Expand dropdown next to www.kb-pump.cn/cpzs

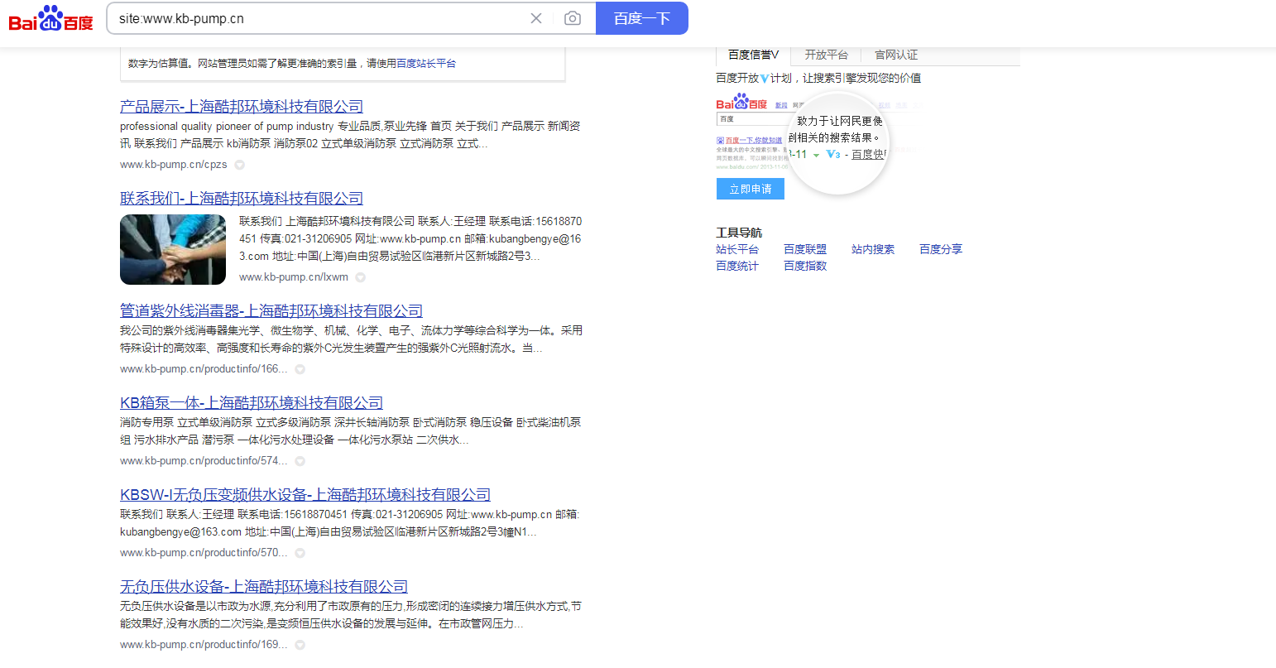click(240, 165)
